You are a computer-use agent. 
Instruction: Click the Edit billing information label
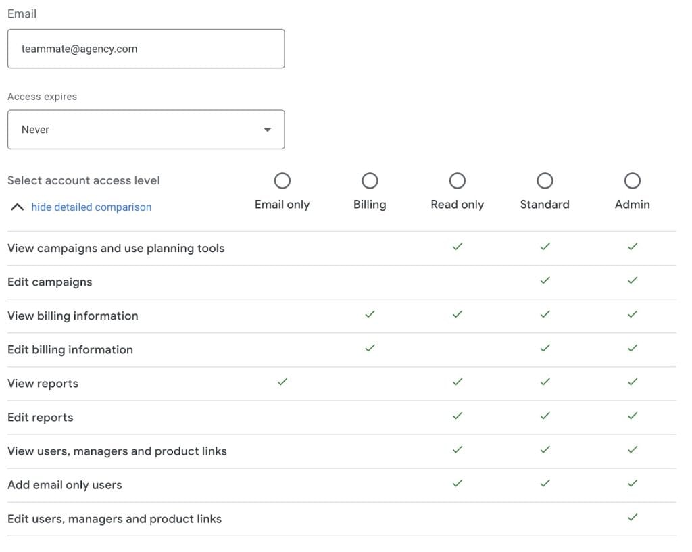pos(70,350)
